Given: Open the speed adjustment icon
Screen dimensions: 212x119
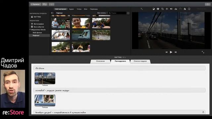Looking at the screenshot, I should [x=180, y=9].
